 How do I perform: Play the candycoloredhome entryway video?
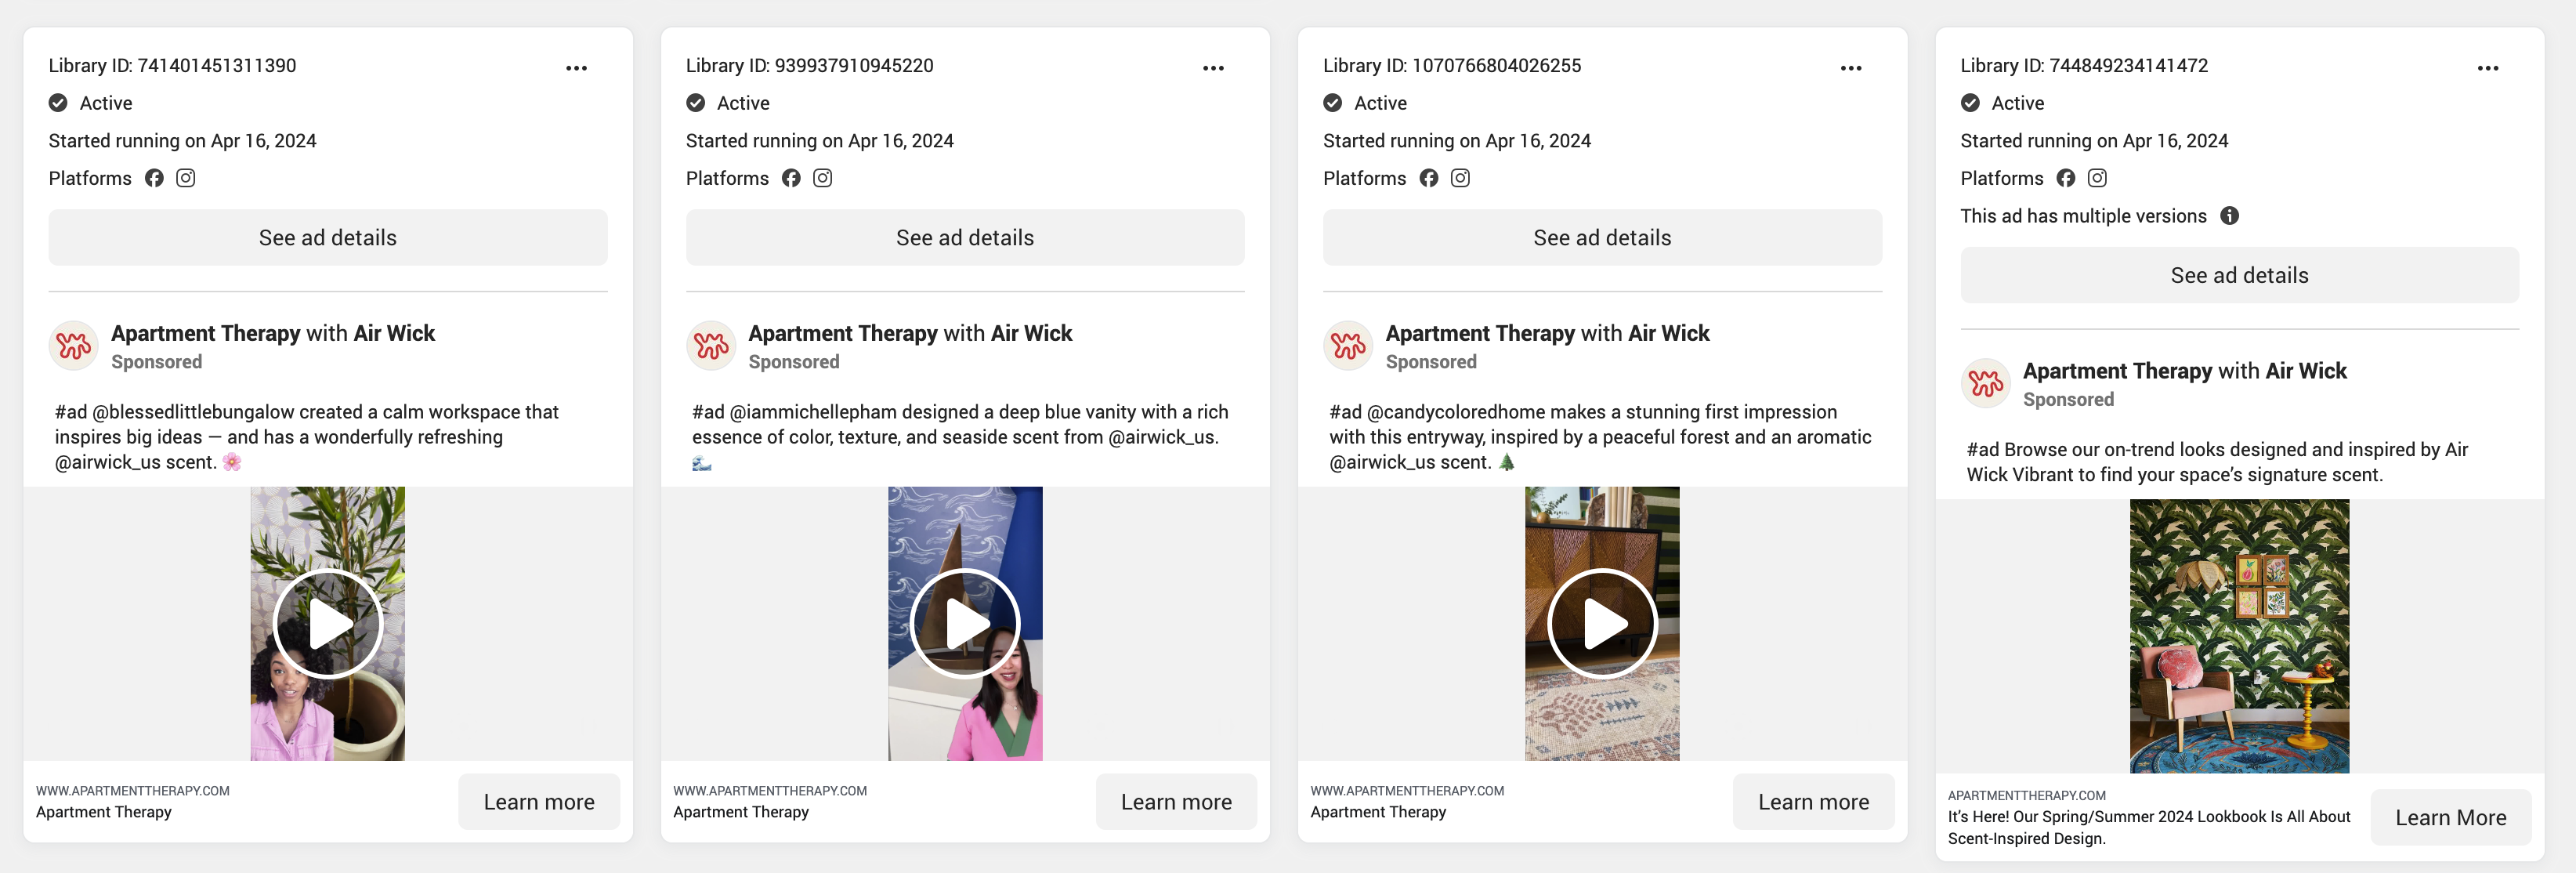pos(1602,623)
